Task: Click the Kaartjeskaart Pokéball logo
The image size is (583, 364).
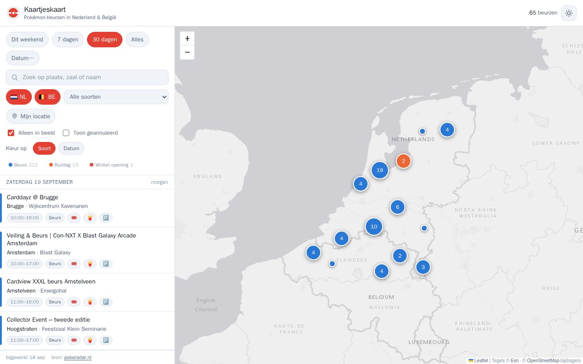Action: (x=13, y=13)
